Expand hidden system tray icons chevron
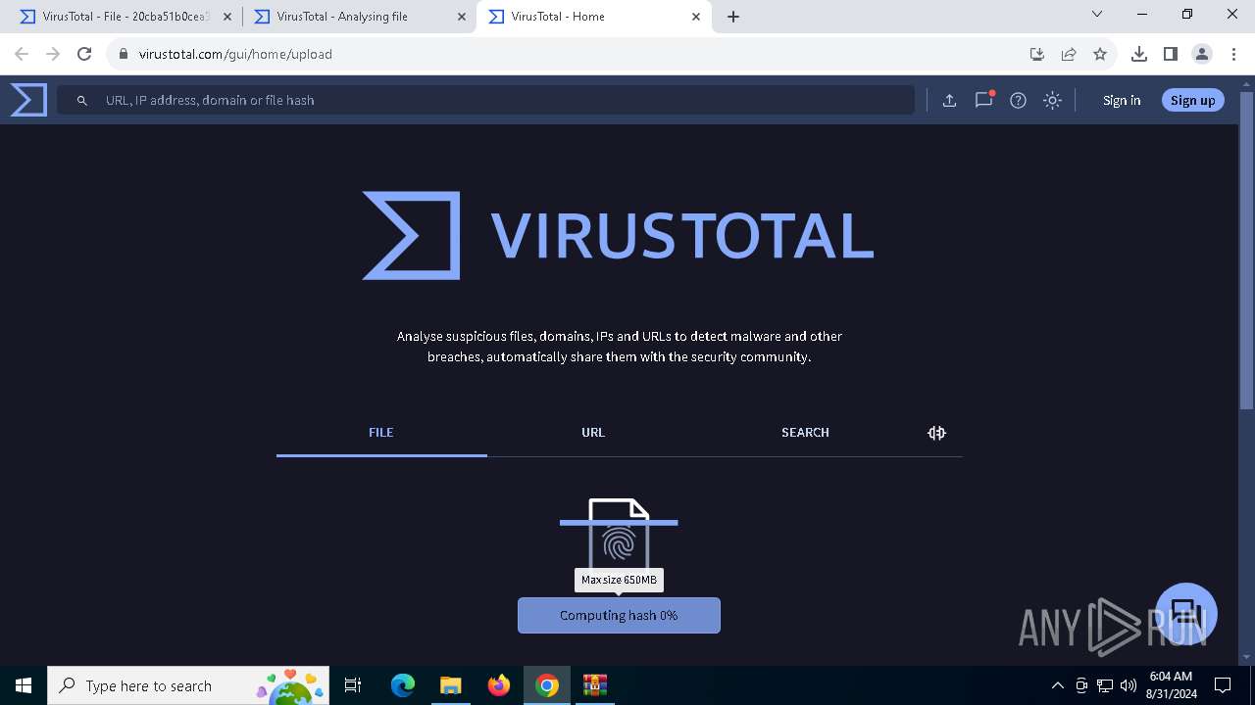This screenshot has height=705, width=1255. click(x=1057, y=685)
